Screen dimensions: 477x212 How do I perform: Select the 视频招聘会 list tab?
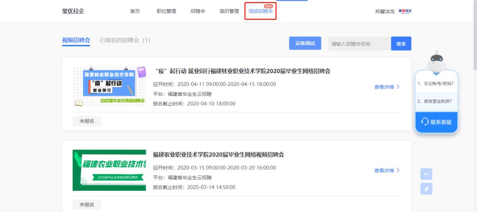76,40
